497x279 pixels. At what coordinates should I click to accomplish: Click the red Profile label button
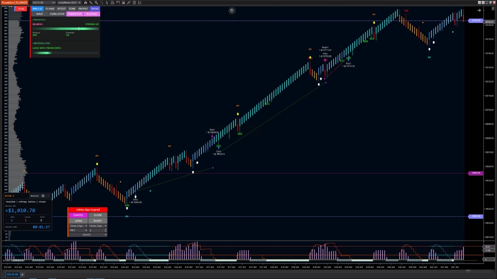[21, 9]
